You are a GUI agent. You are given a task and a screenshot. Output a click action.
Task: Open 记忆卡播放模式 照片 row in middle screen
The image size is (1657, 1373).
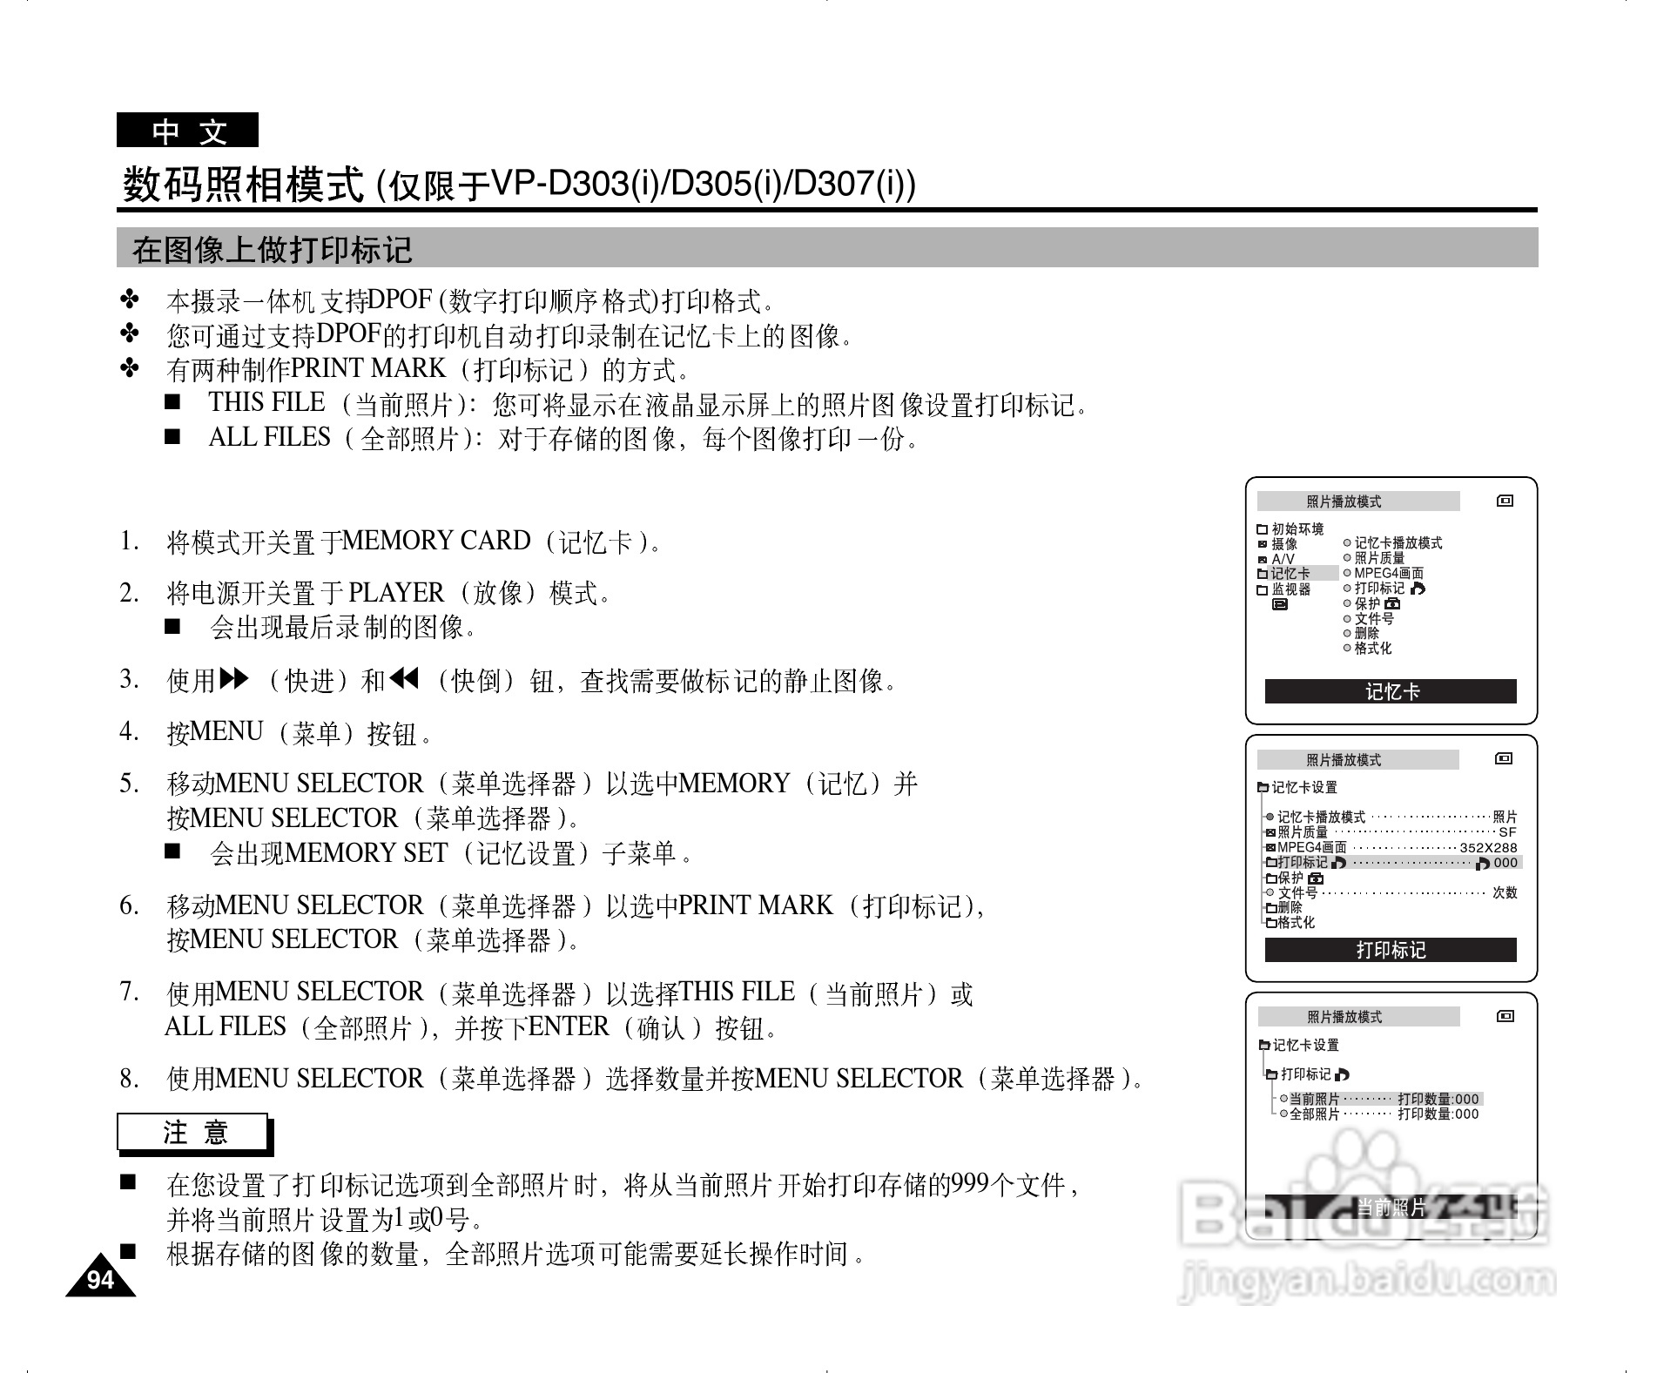[1391, 817]
